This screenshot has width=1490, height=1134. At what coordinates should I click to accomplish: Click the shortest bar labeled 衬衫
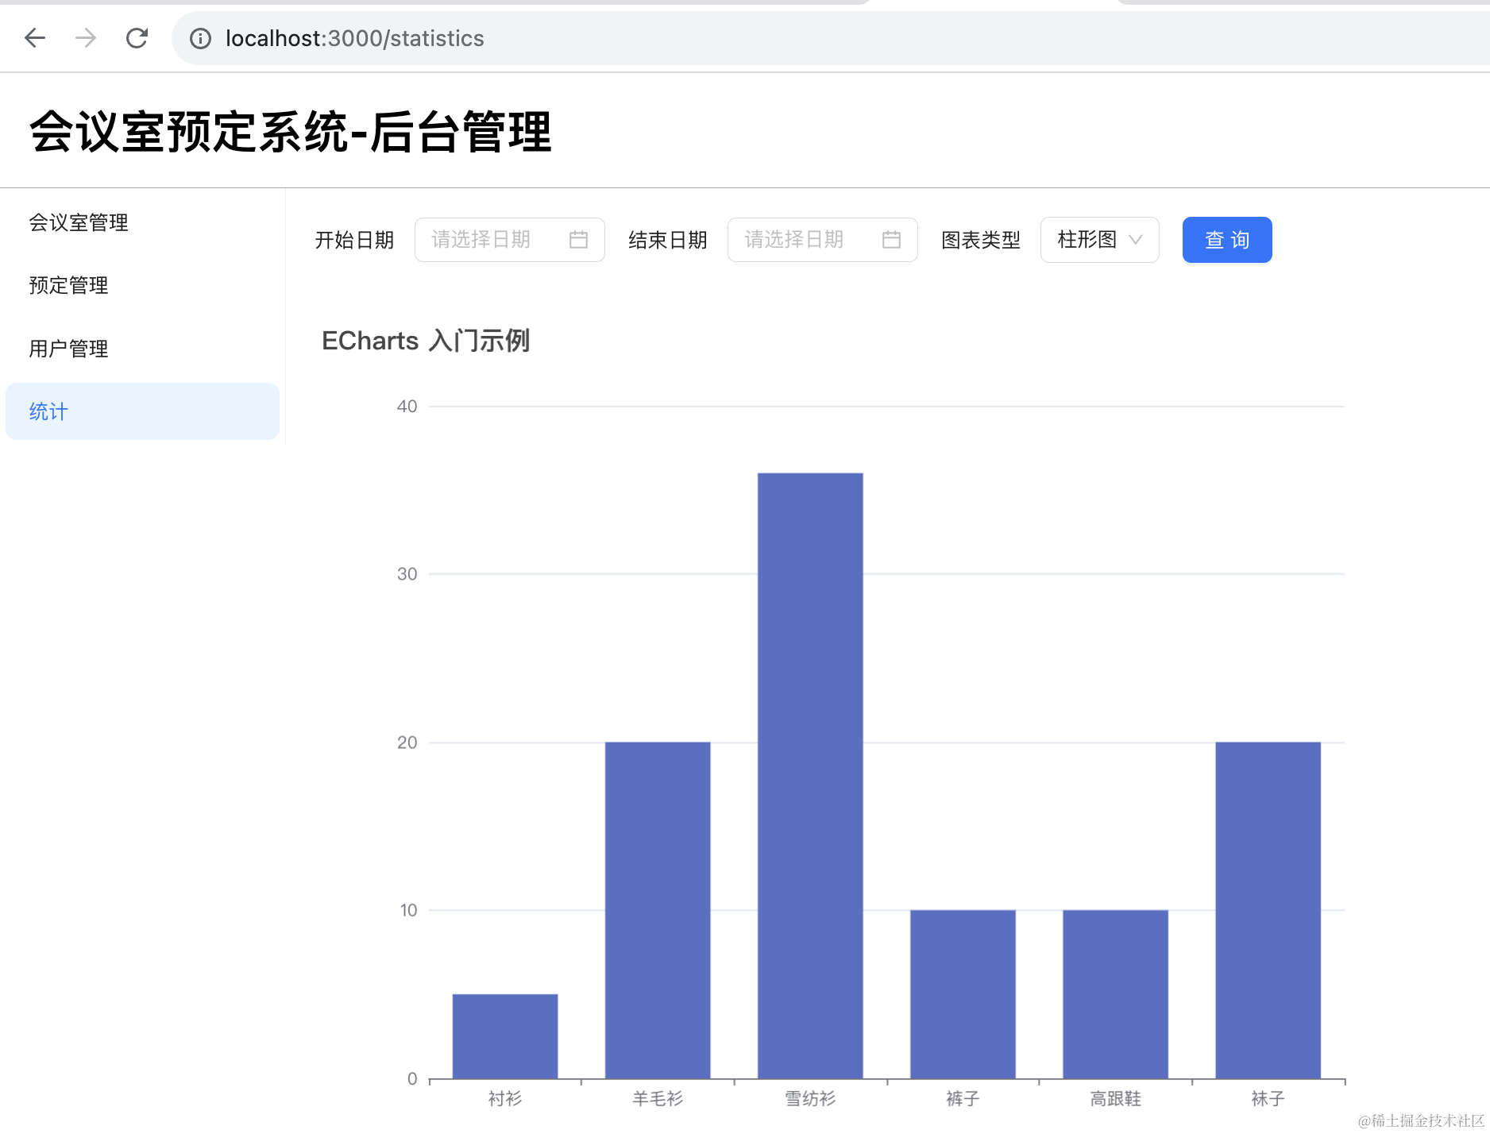[x=505, y=1036]
